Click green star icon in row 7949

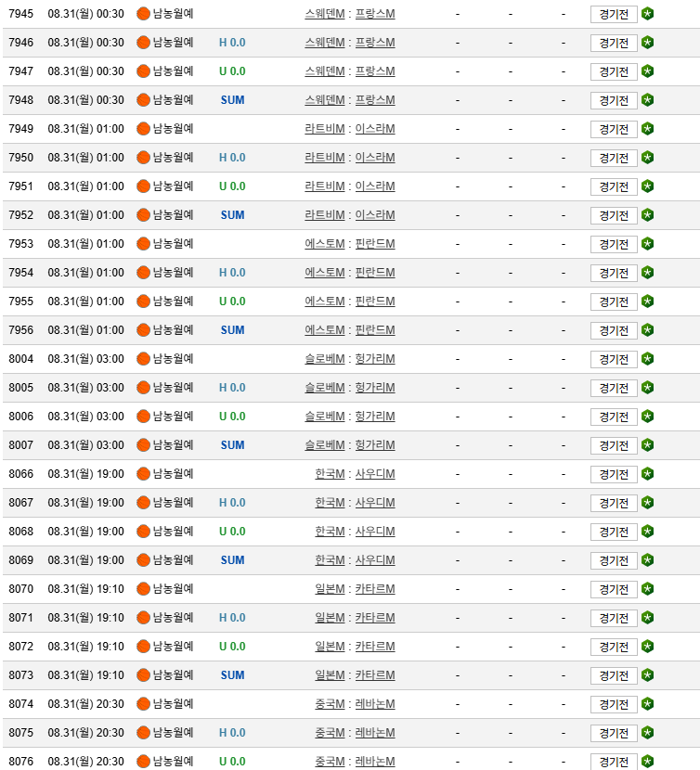point(647,129)
